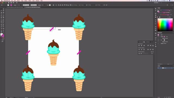174x98 pixels.
Task: Open the Essentials workspace switcher
Action: pos(157,3)
